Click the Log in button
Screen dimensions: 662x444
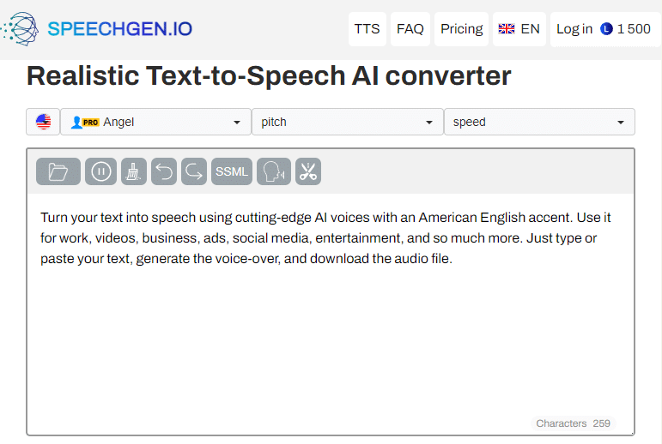point(574,29)
